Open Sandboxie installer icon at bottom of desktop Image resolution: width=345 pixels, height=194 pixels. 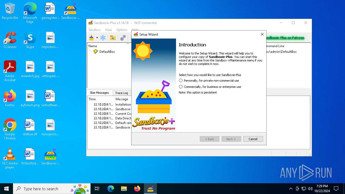pos(50,157)
